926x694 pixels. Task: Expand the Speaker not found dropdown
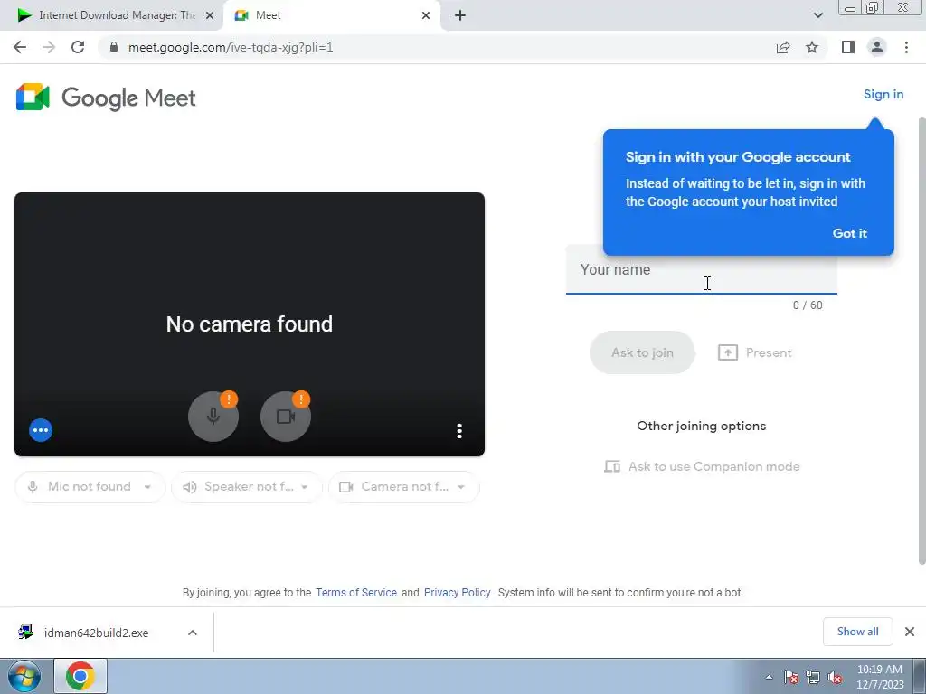pyautogui.click(x=246, y=487)
